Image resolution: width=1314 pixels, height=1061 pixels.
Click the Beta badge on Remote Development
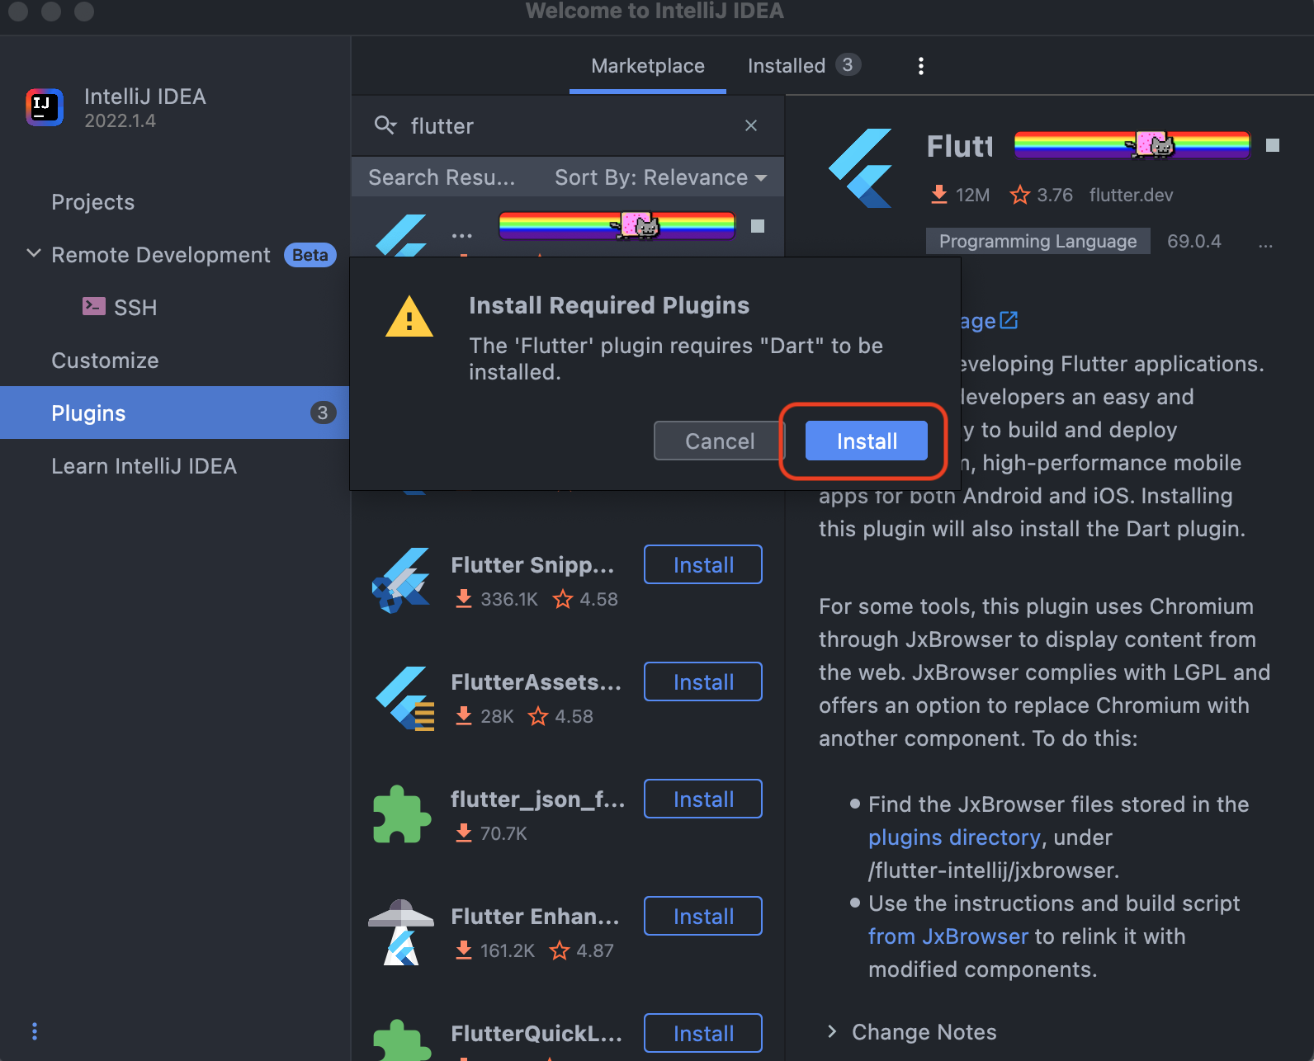click(x=310, y=255)
